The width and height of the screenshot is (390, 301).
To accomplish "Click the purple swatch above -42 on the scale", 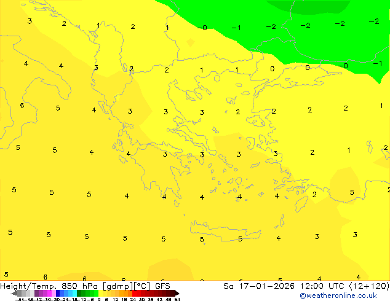I will point(37,293).
